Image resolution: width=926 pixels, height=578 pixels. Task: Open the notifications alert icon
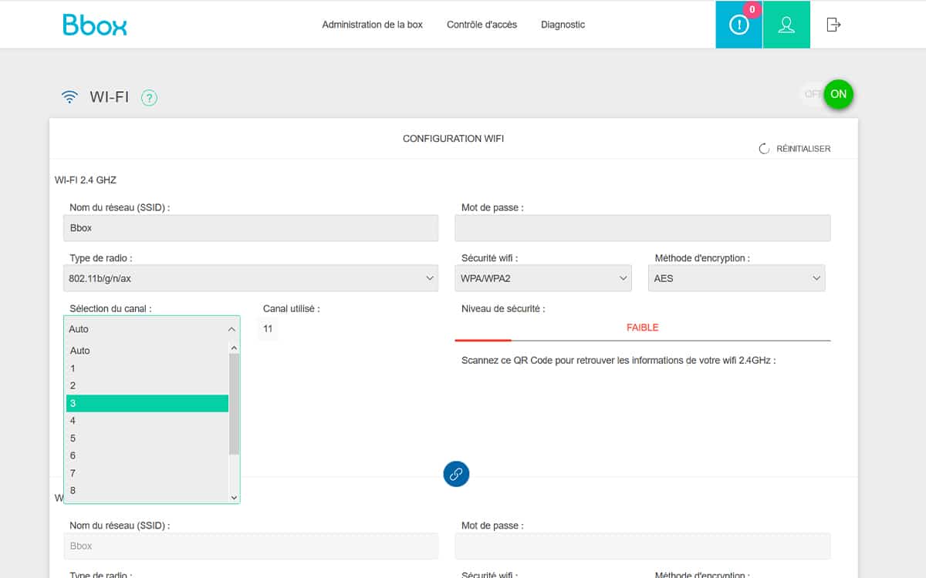point(738,25)
